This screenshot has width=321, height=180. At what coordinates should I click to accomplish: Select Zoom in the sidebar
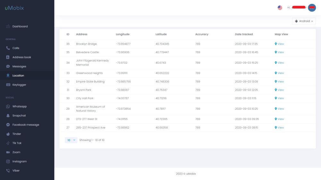[16, 152]
